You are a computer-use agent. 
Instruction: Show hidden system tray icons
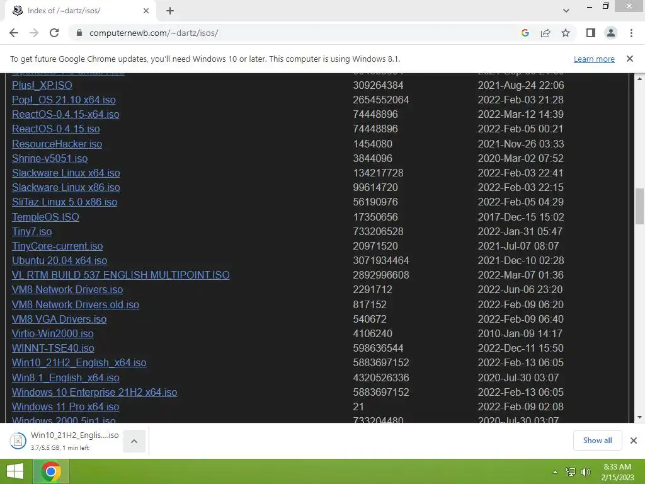pos(555,472)
